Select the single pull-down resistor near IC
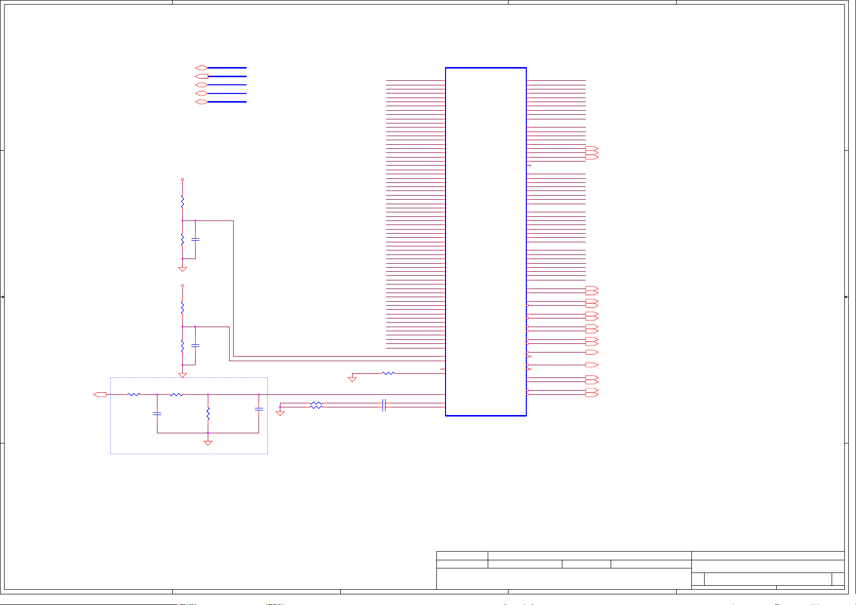Viewport: 856px width, 605px height. (388, 373)
